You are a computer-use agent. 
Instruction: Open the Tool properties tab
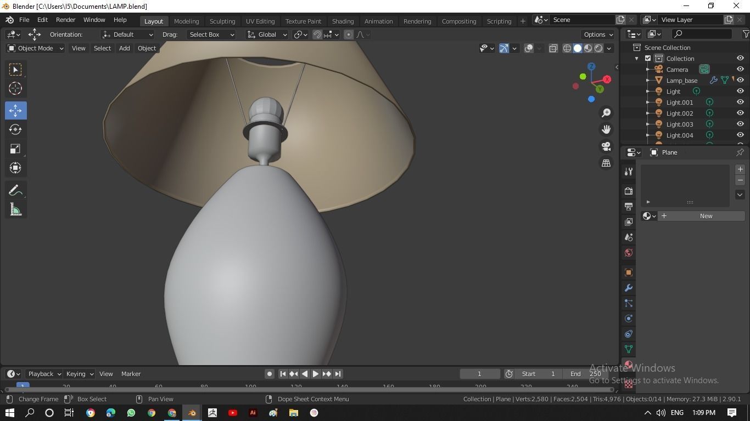[629, 172]
